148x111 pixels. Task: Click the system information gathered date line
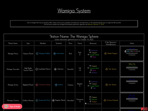pos(74,39)
